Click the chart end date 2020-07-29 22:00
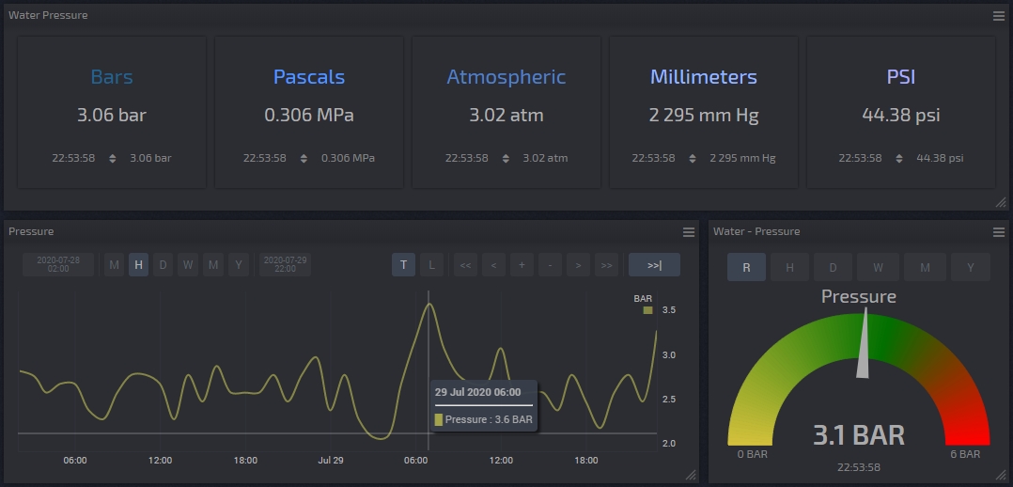 tap(285, 266)
